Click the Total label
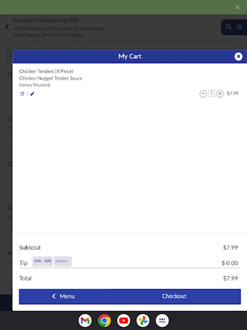This screenshot has height=330, width=247. pos(25,278)
